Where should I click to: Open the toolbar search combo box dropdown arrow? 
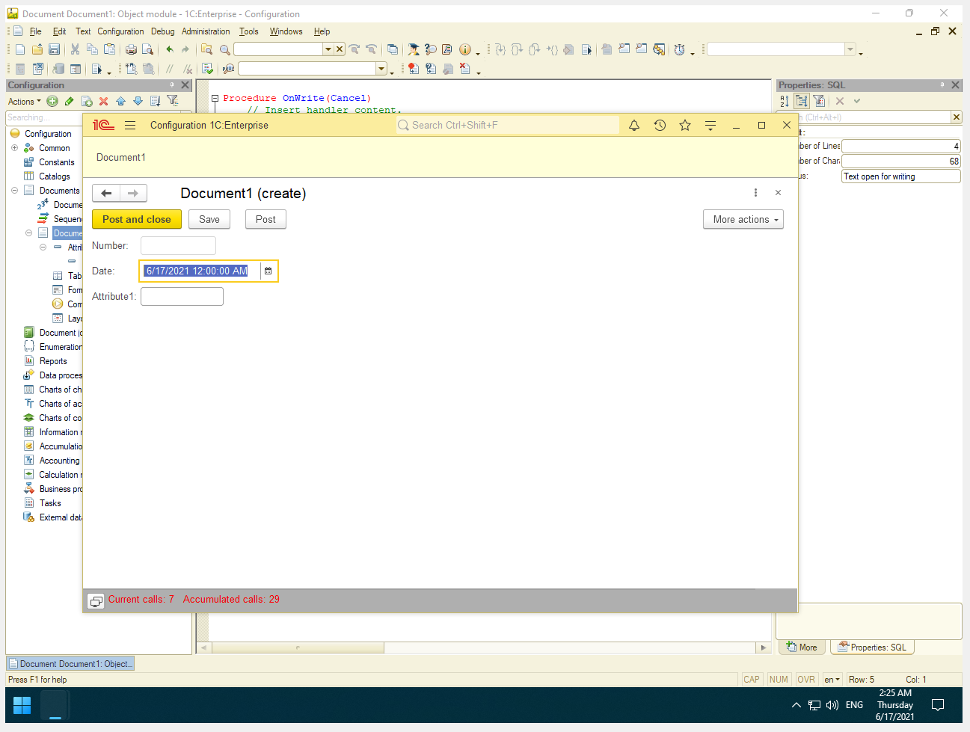coord(328,49)
